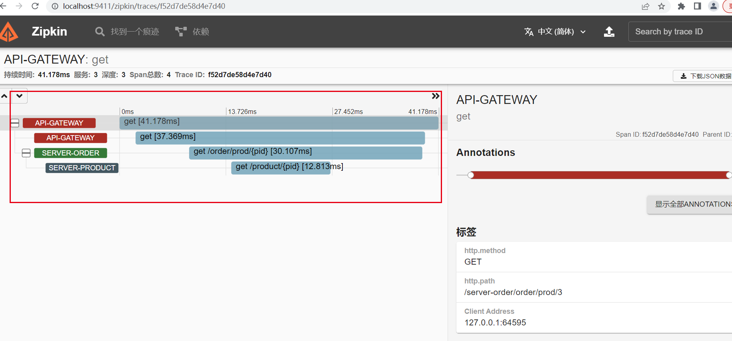Screen dimensions: 732x341
Task: Select the SERVER-ORDER service label
Action: pyautogui.click(x=70, y=153)
